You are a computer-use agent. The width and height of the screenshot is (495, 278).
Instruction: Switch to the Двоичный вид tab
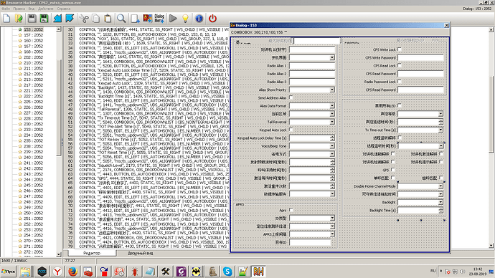point(141,253)
